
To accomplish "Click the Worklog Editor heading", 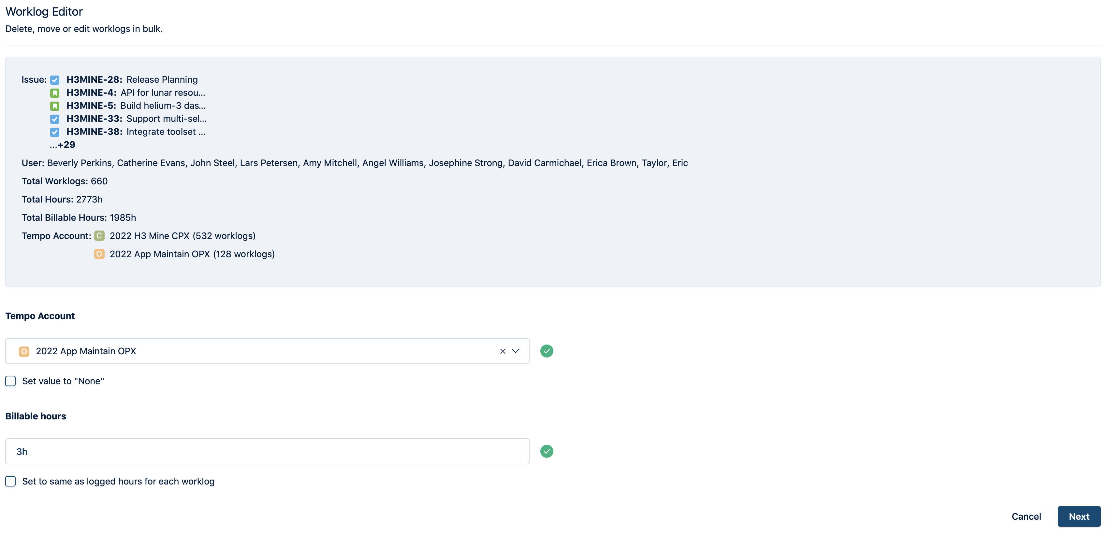I will (x=44, y=12).
